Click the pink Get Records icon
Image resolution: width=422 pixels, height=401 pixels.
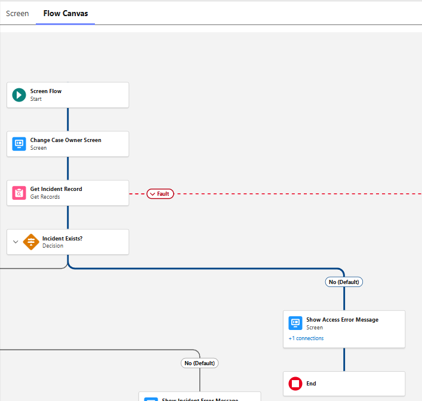(x=19, y=193)
